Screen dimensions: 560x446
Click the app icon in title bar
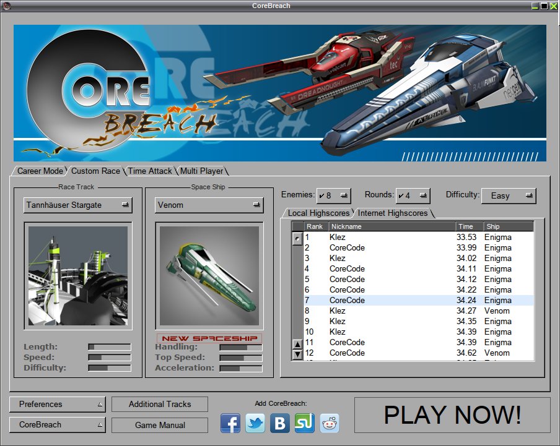click(x=7, y=6)
